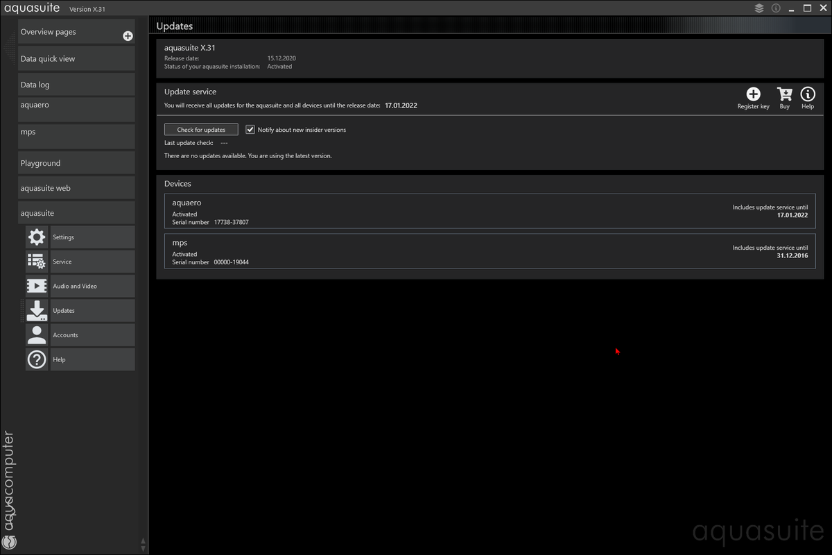Select aquaero in the sidebar
The width and height of the screenshot is (832, 555).
point(76,110)
